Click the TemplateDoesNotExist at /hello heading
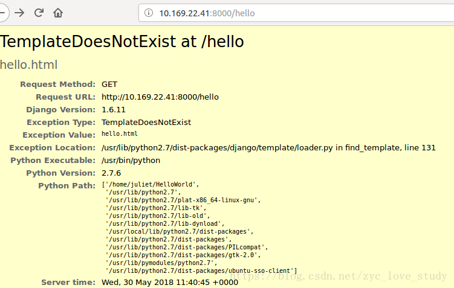Screen dimensions: 454x288 [x=122, y=41]
